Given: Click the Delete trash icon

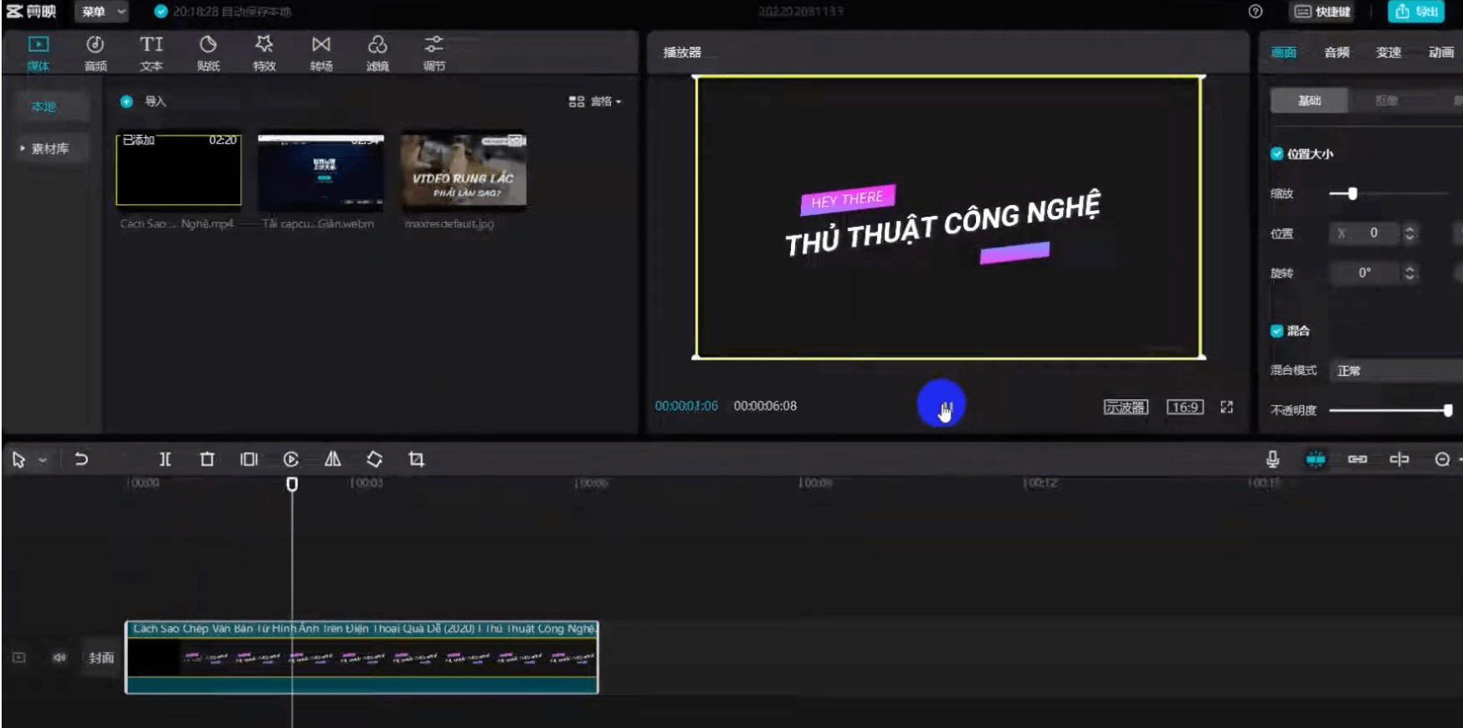Looking at the screenshot, I should pyautogui.click(x=207, y=459).
